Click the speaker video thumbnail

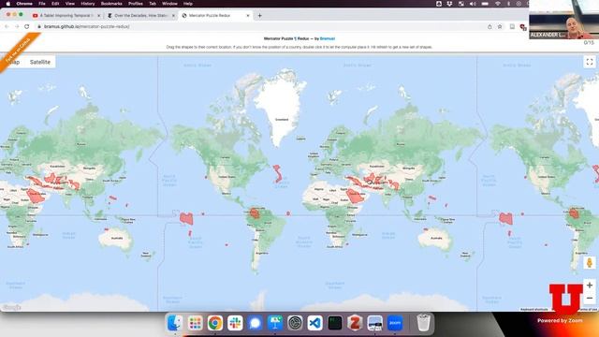[563, 20]
